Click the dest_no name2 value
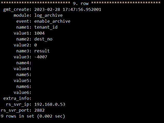This screenshot has width=164, height=123. click(x=43, y=39)
